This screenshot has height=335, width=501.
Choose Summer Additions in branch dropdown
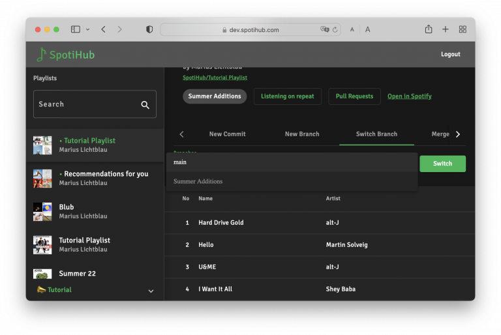292,181
